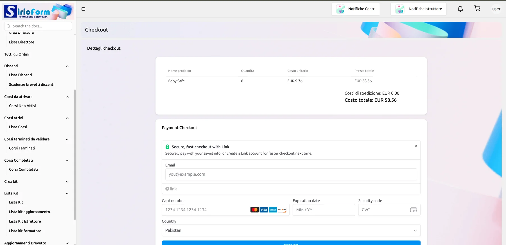
Task: Click the Email input field
Action: (x=291, y=174)
